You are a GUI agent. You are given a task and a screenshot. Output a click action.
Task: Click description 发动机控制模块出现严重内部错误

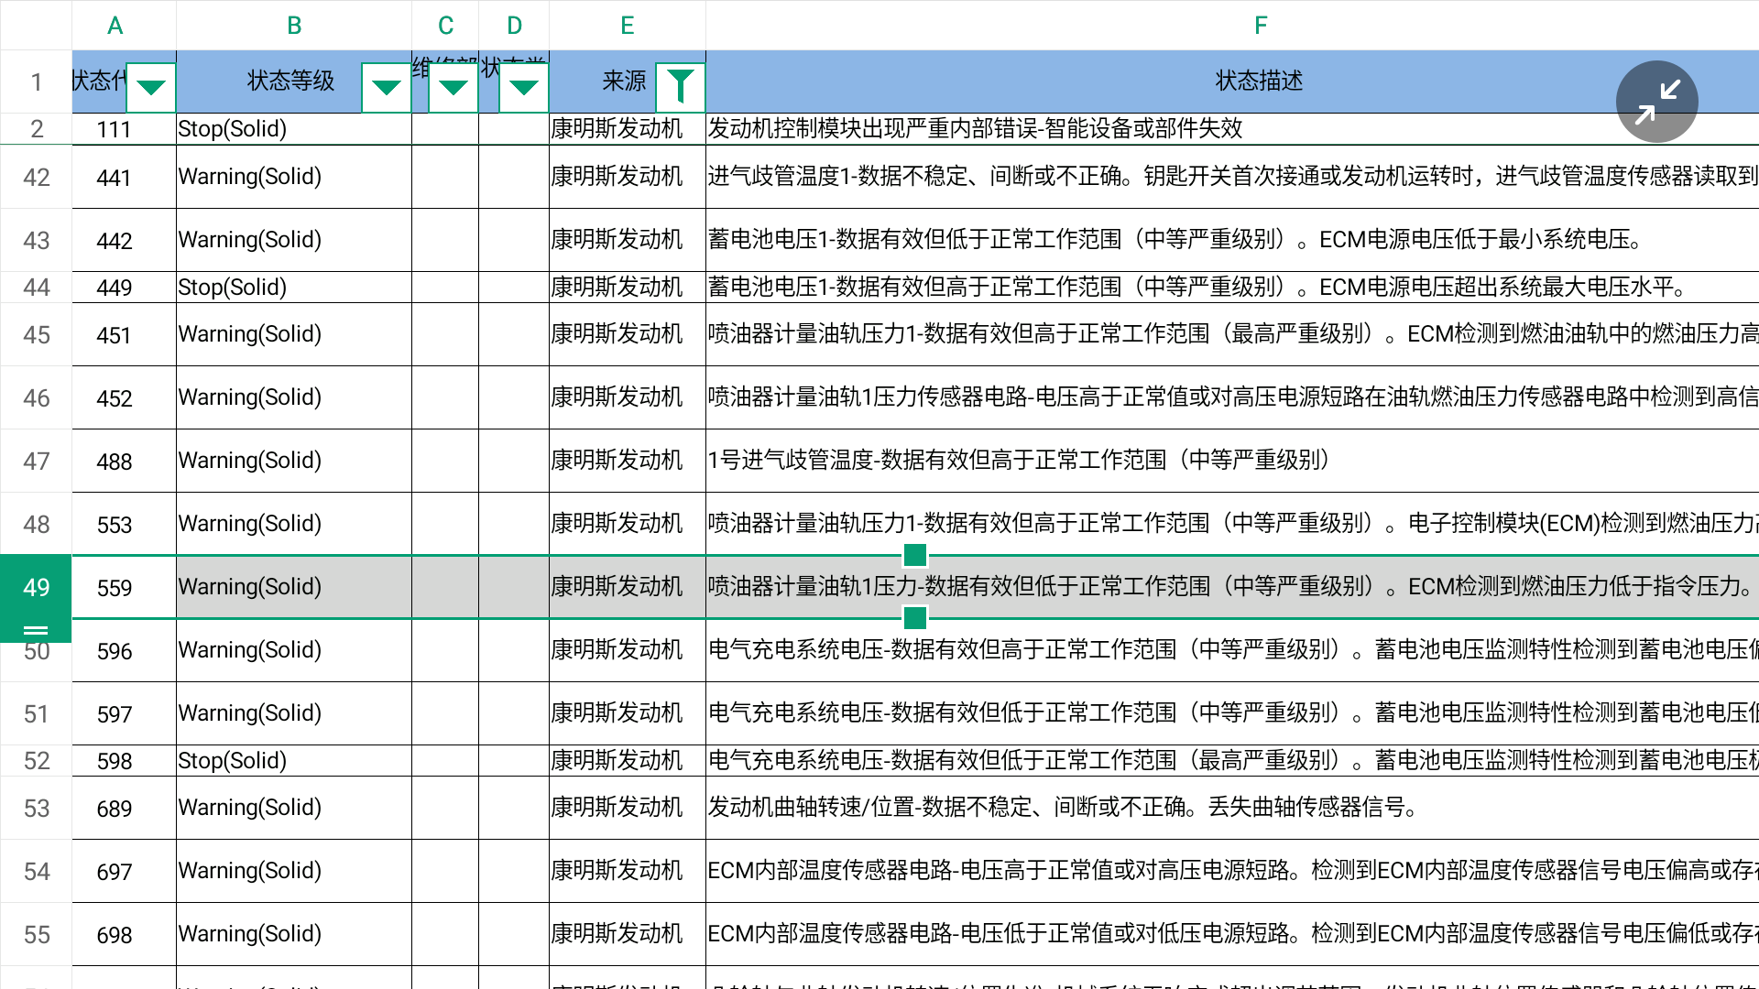(1232, 129)
